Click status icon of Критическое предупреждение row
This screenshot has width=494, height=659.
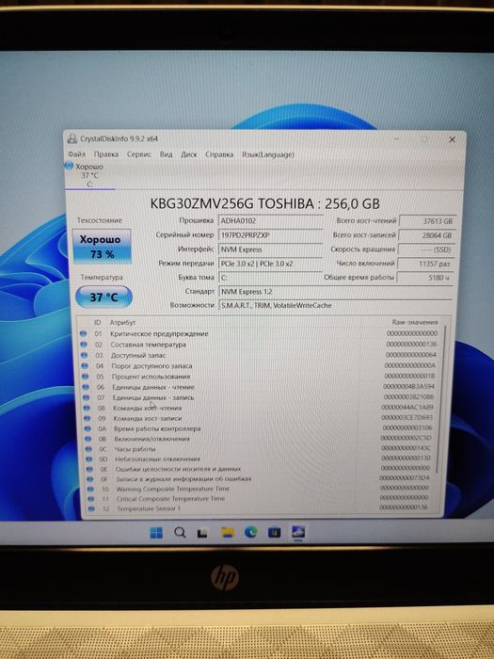83,333
